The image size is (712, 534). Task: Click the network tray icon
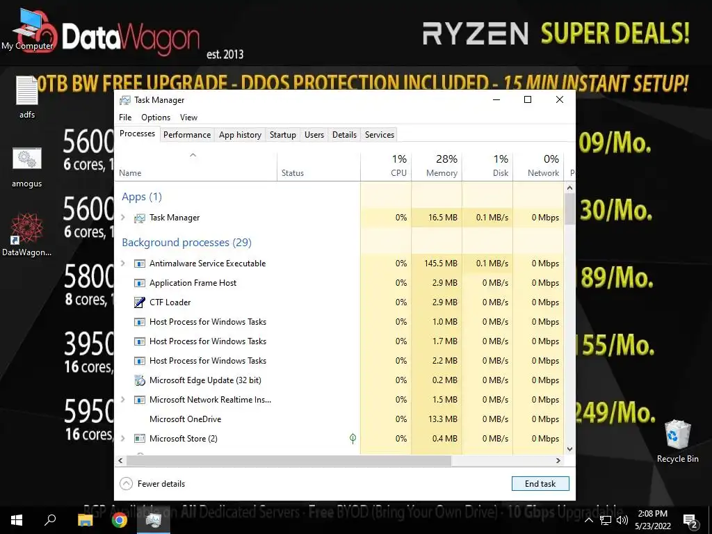tap(606, 520)
